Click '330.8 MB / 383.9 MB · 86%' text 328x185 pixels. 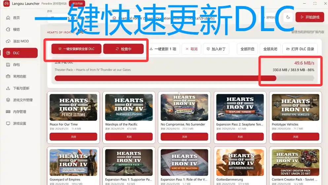(293, 70)
